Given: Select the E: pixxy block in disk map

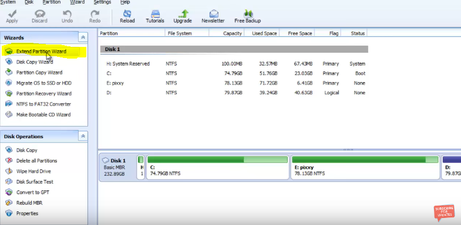Looking at the screenshot, I should [x=365, y=167].
